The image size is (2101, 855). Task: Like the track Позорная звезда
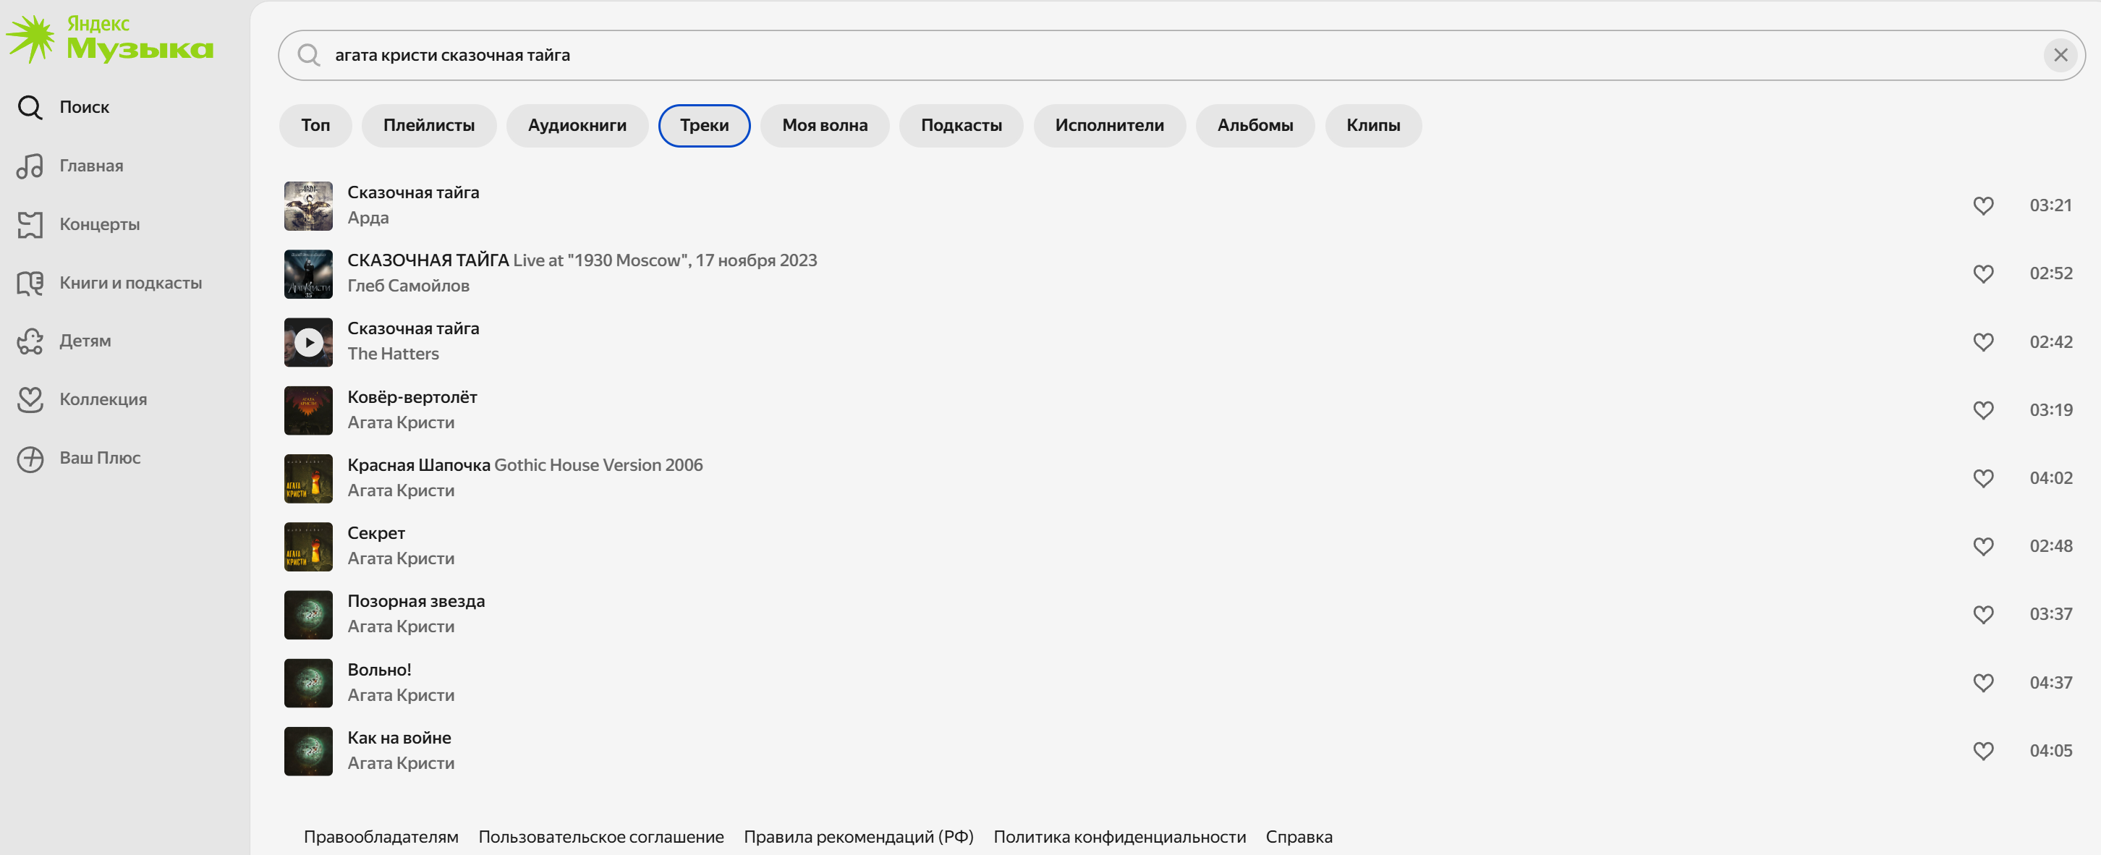1983,614
